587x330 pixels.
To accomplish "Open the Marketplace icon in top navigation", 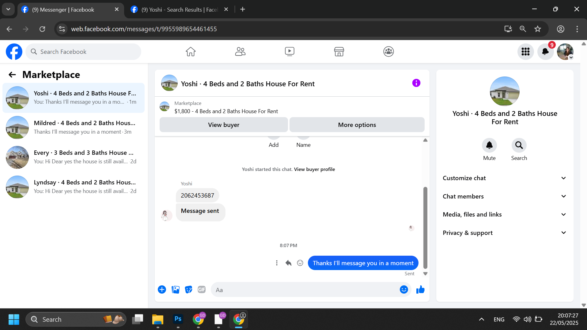I will (339, 52).
